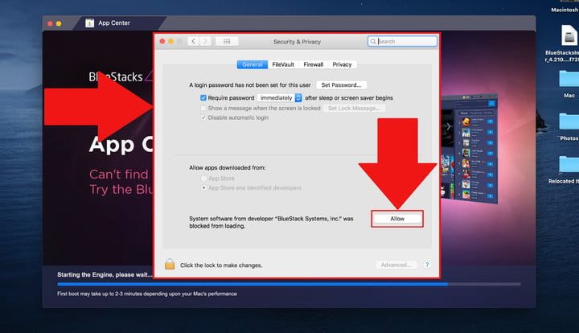Screen dimensions: 579x333
Task: Switch to the General tab
Action: (x=253, y=64)
